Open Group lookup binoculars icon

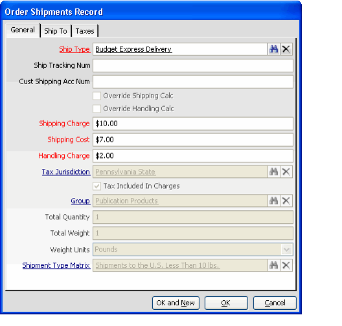[x=273, y=201]
